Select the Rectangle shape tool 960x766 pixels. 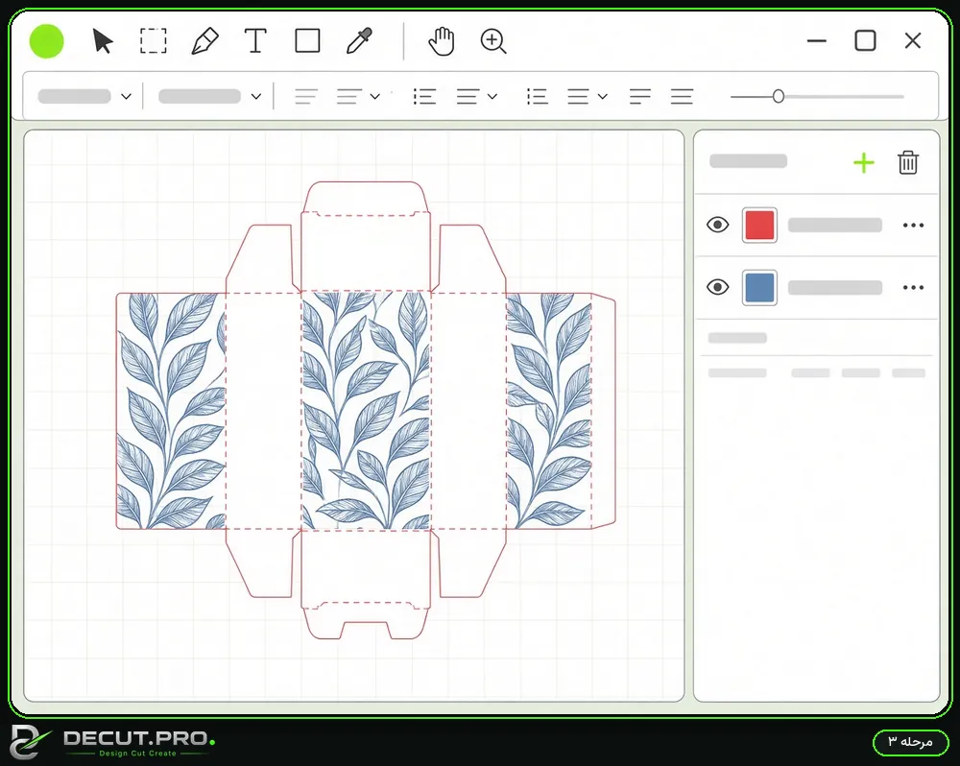coord(307,41)
